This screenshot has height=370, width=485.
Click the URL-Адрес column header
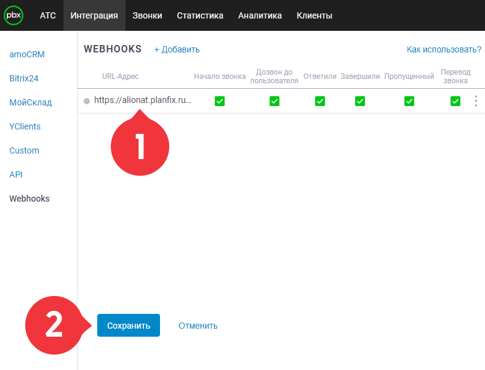click(120, 76)
